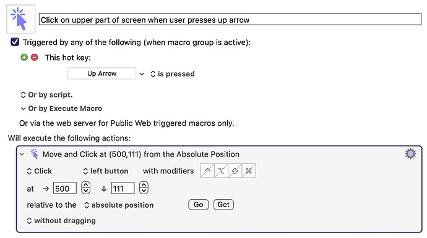Toggle the Shift modifier key
427x238 pixels.
coord(235,171)
